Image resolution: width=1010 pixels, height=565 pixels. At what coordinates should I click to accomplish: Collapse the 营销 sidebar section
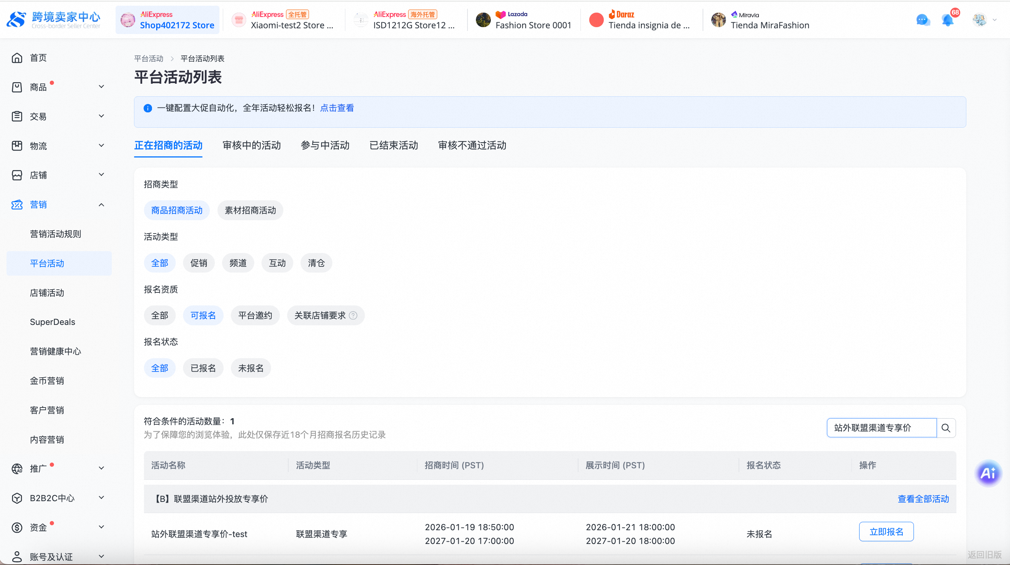101,205
